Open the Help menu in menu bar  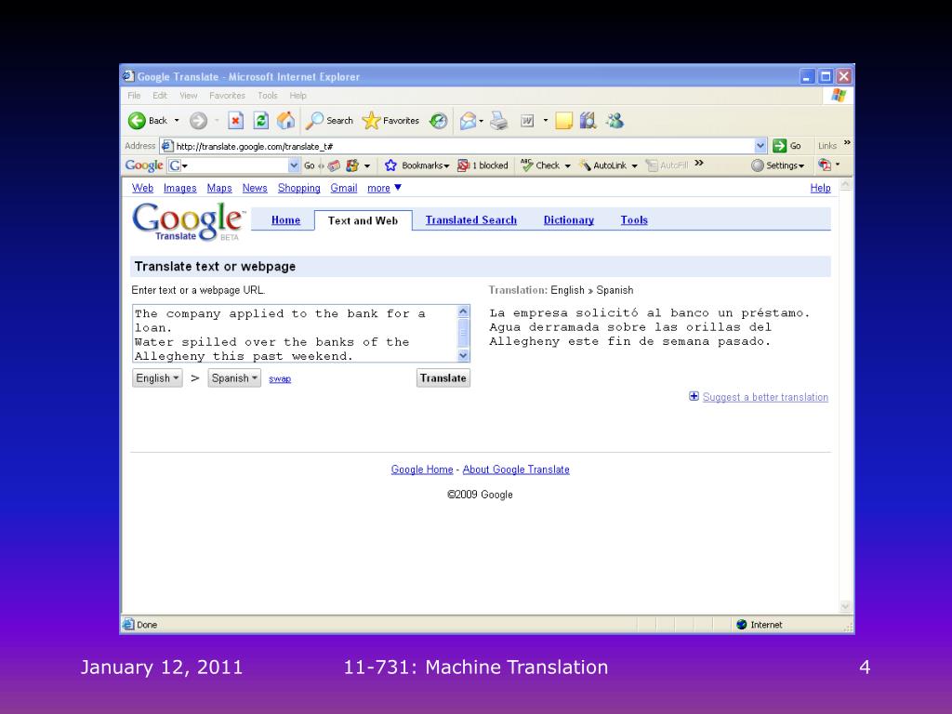(297, 96)
